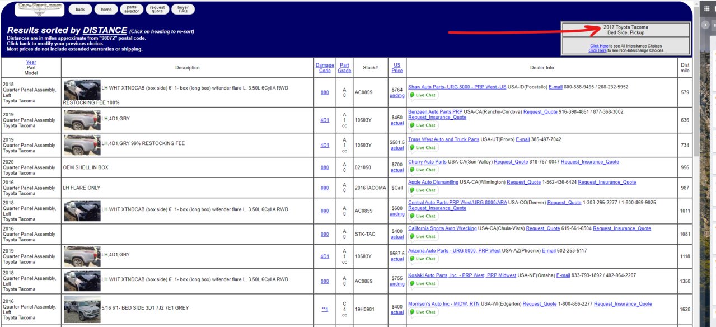The width and height of the screenshot is (716, 327).
Task: Start Live Chat with Cherry Auto Parts
Action: [x=423, y=170]
